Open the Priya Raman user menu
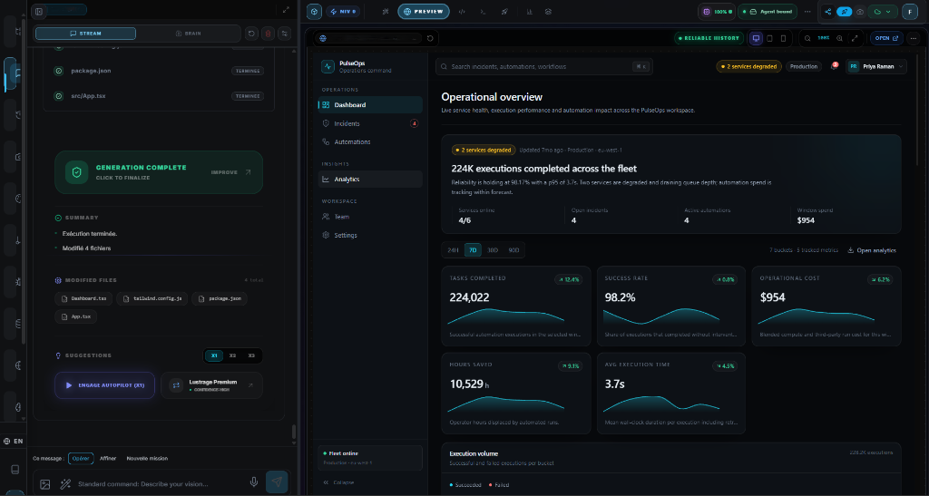 click(x=877, y=67)
